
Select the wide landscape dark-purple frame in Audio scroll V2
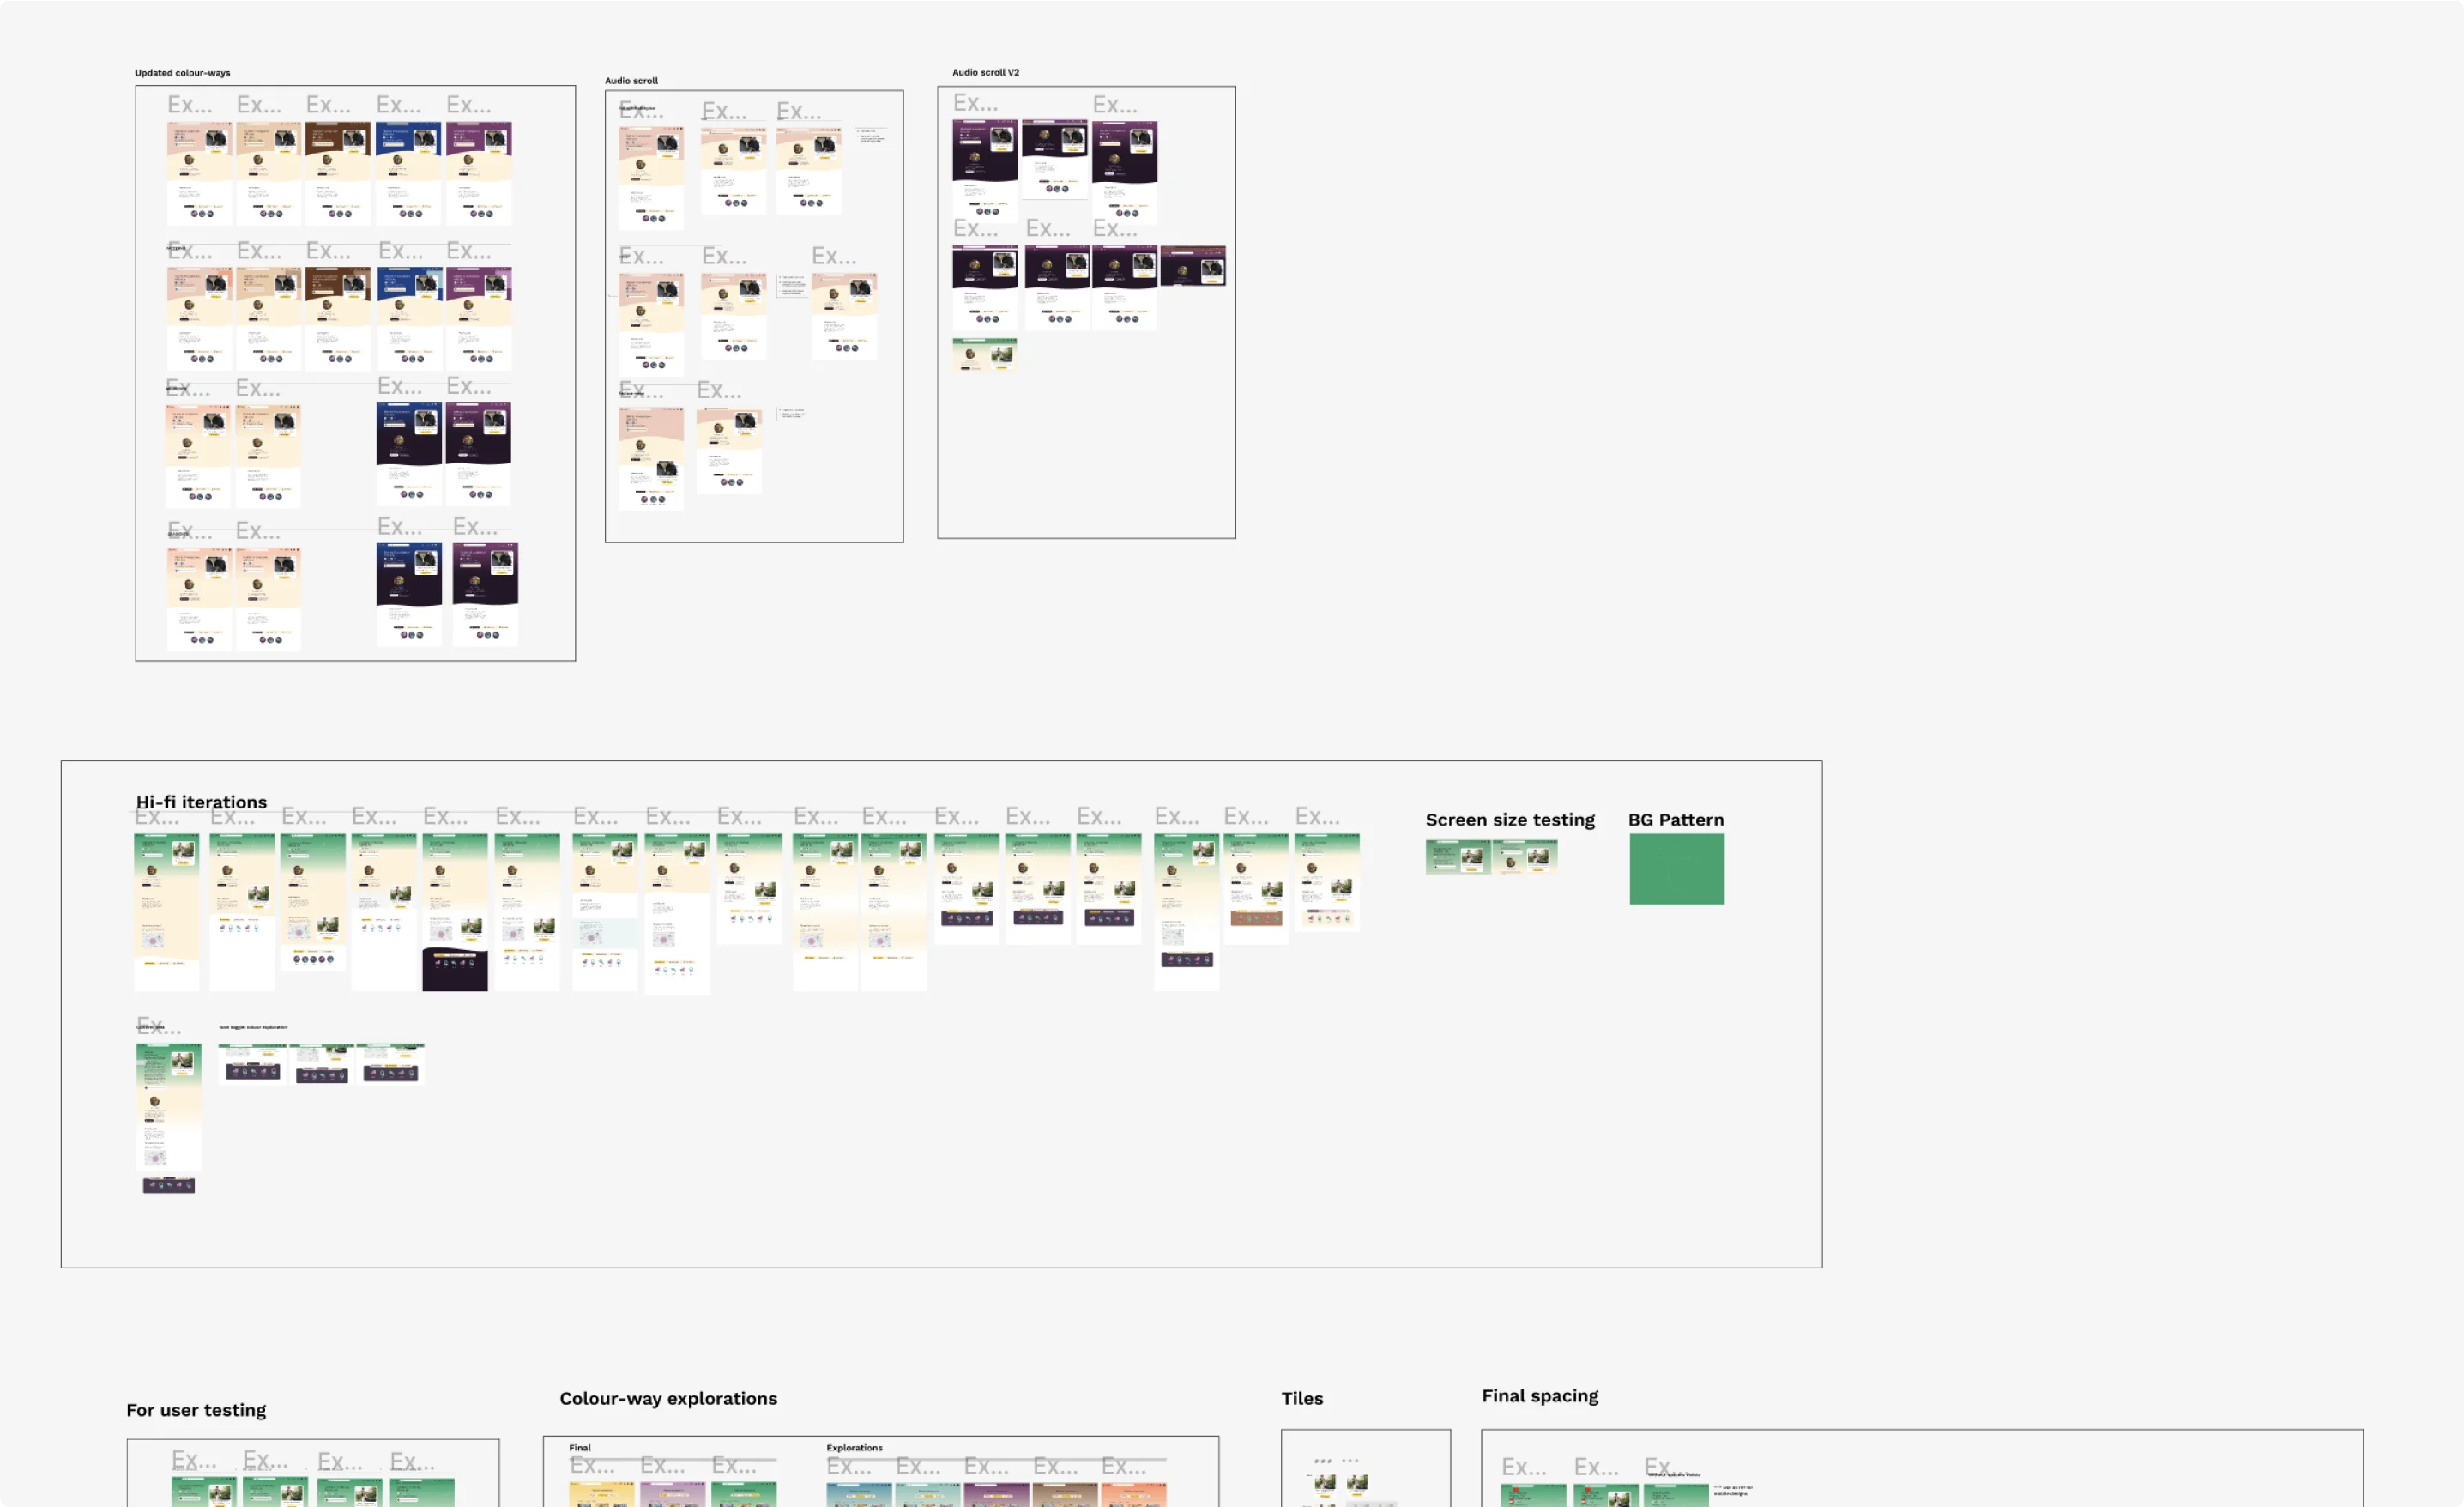coord(1193,266)
